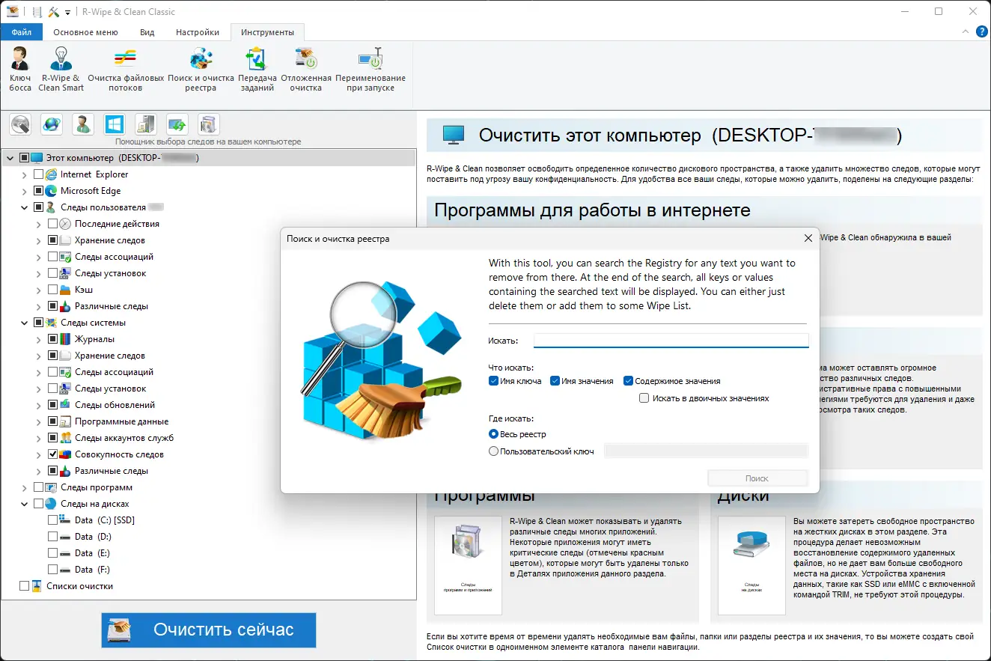Collapse the «Следы системы» tree branch
Screen dimensions: 991x661
pos(23,322)
